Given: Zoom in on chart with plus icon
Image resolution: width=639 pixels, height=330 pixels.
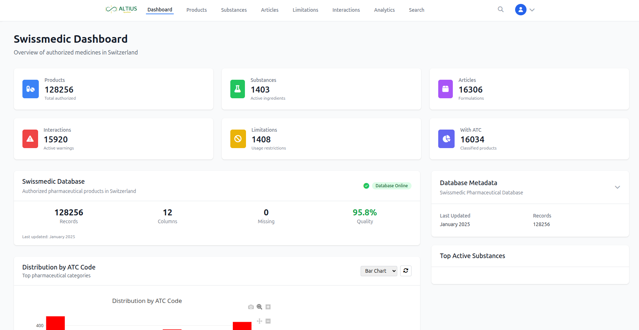Looking at the screenshot, I should tap(268, 307).
